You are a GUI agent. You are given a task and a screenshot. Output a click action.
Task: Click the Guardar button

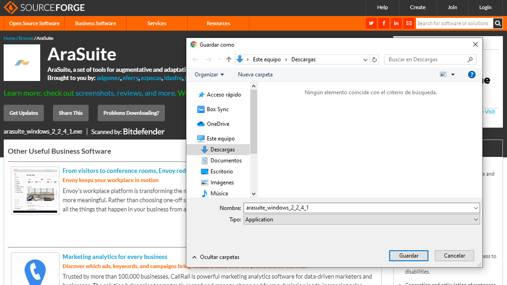pos(409,256)
